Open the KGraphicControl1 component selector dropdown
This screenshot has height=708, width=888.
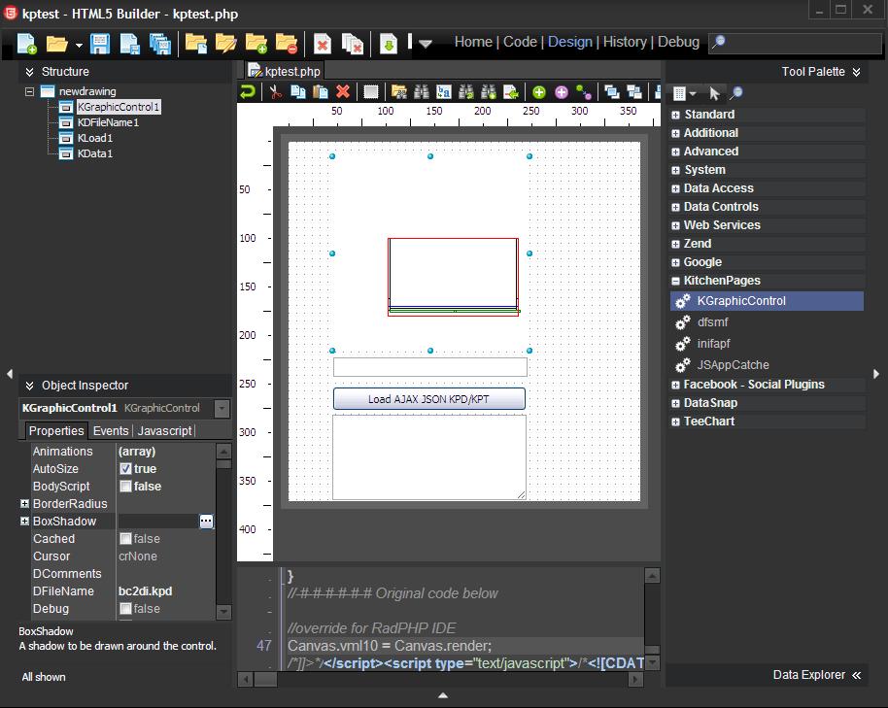[x=222, y=408]
